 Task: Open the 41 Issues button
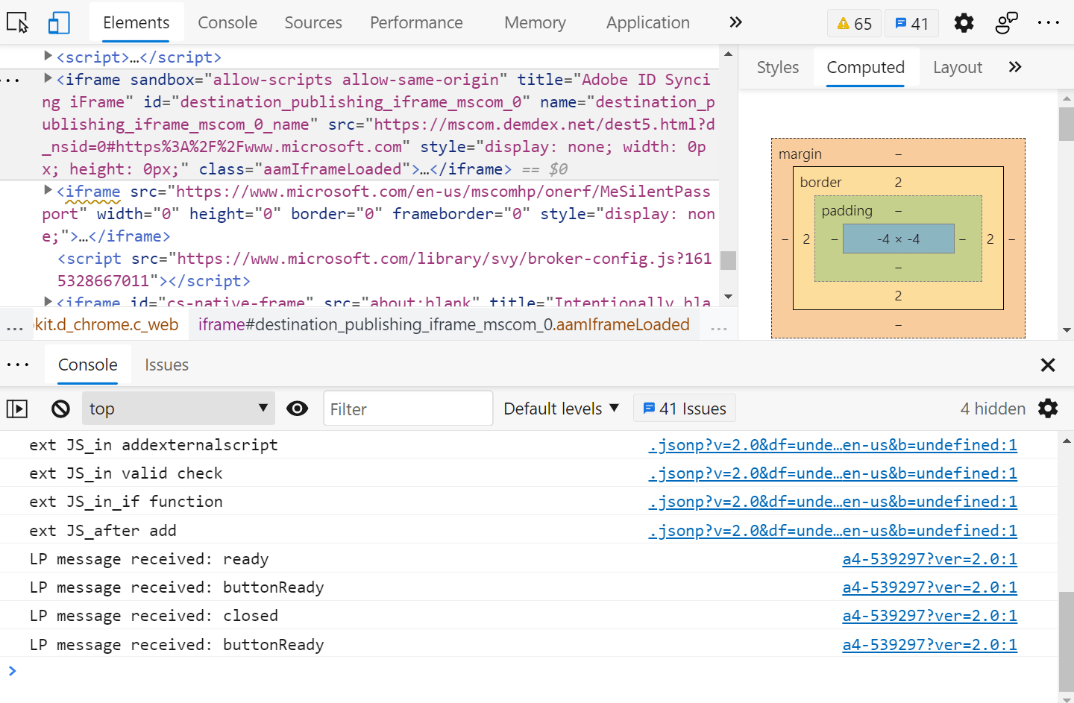[x=684, y=408]
